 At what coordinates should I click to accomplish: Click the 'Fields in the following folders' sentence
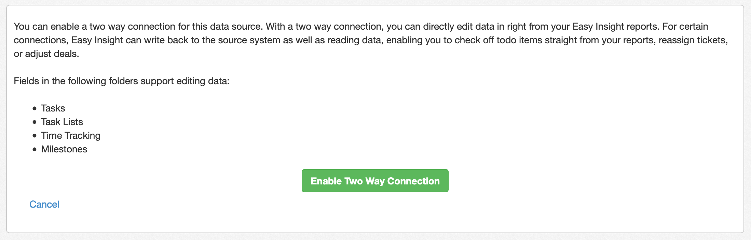tap(122, 81)
